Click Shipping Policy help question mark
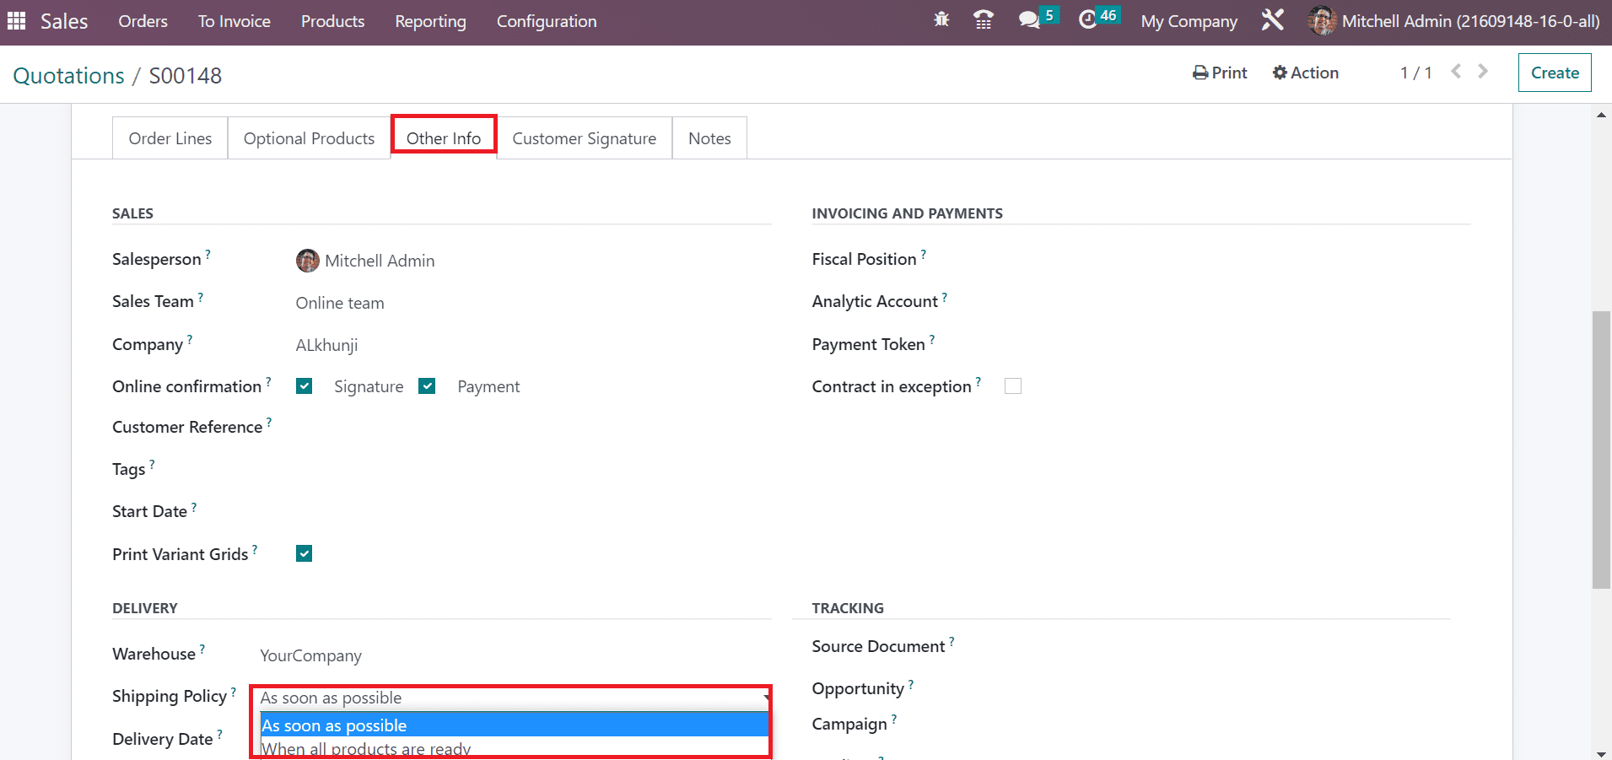Image resolution: width=1612 pixels, height=760 pixels. [x=234, y=691]
